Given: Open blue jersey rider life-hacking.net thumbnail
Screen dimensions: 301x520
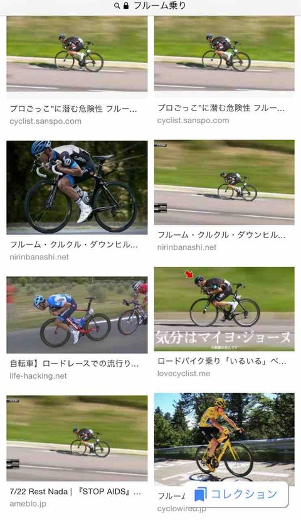Looking at the screenshot, I should [x=77, y=315].
